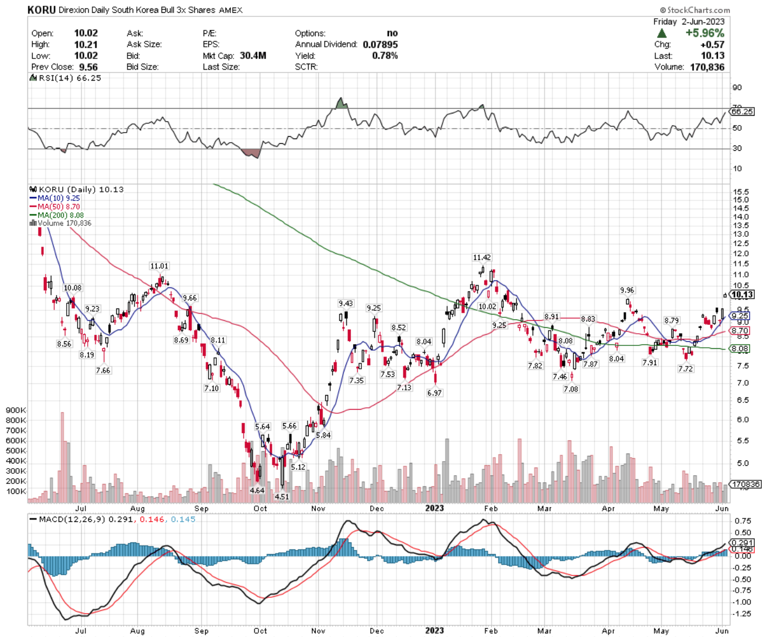Click the 6.97 price label
This screenshot has height=637, width=766.
click(434, 393)
